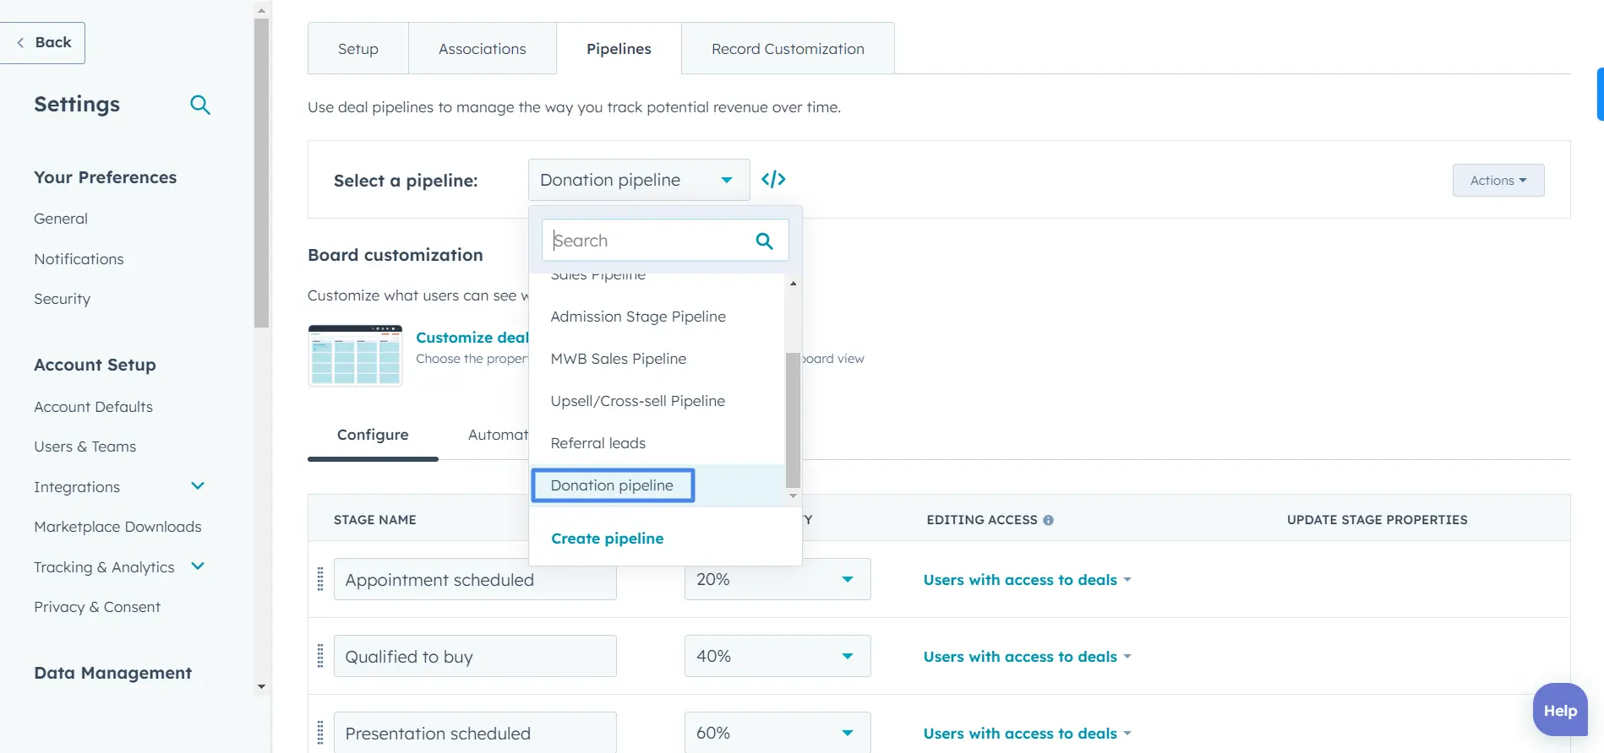Expand Tracking & Analytics sidebar section

pos(198,566)
